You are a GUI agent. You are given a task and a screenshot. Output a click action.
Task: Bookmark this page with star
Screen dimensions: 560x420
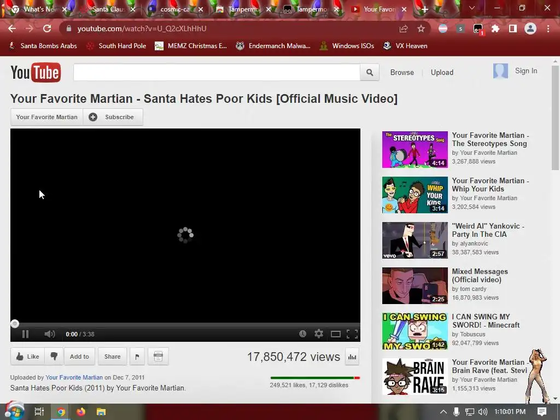(421, 28)
